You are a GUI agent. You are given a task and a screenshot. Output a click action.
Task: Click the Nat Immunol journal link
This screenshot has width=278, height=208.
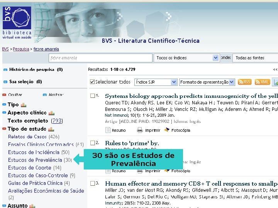116,115
